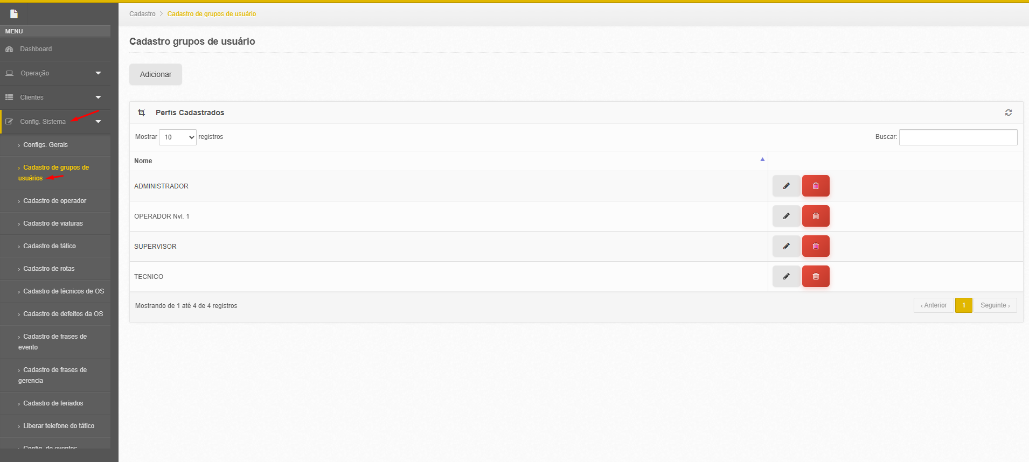
Task: Sort the table by the Nome column
Action: click(x=448, y=161)
